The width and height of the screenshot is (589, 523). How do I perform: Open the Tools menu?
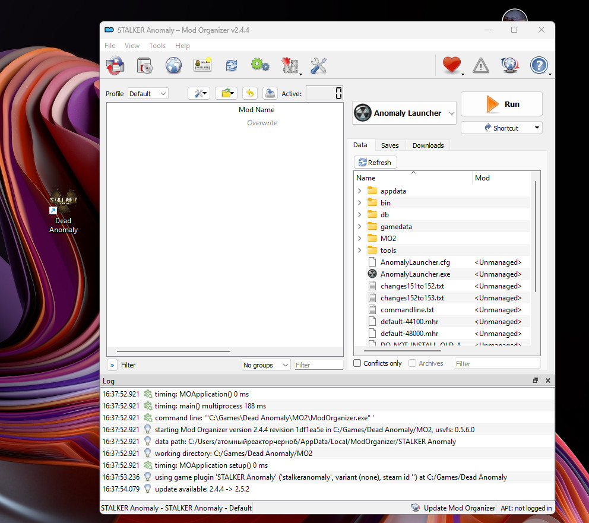click(x=157, y=46)
